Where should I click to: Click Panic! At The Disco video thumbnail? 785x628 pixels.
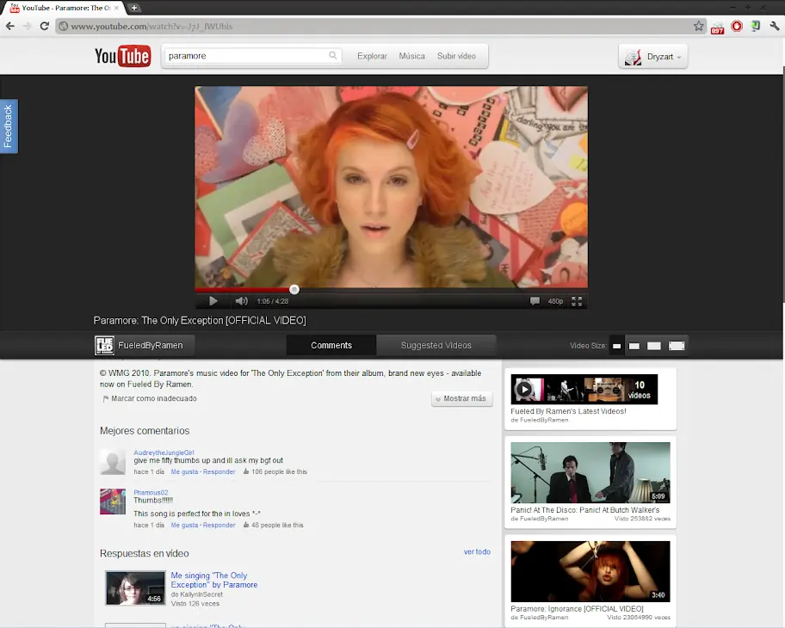point(590,472)
